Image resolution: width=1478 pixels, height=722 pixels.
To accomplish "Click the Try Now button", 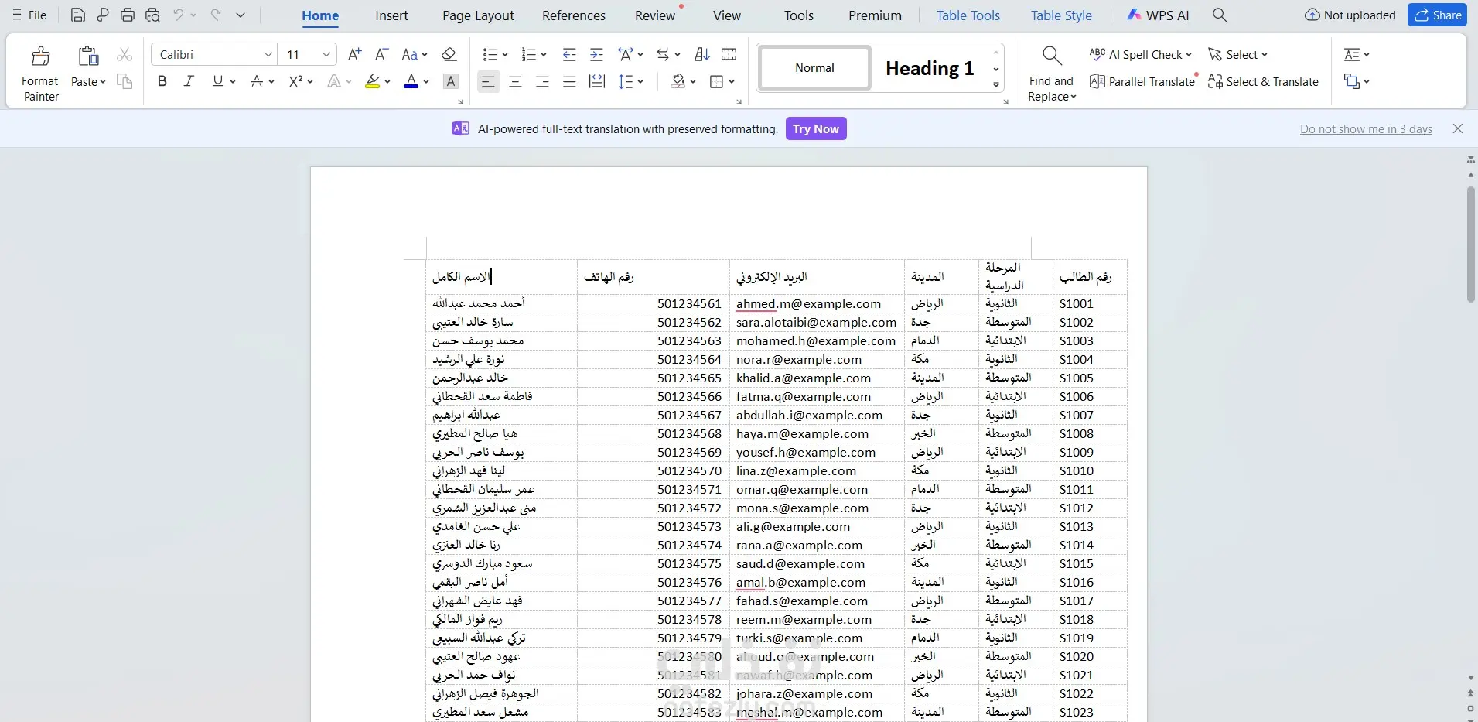I will click(816, 128).
